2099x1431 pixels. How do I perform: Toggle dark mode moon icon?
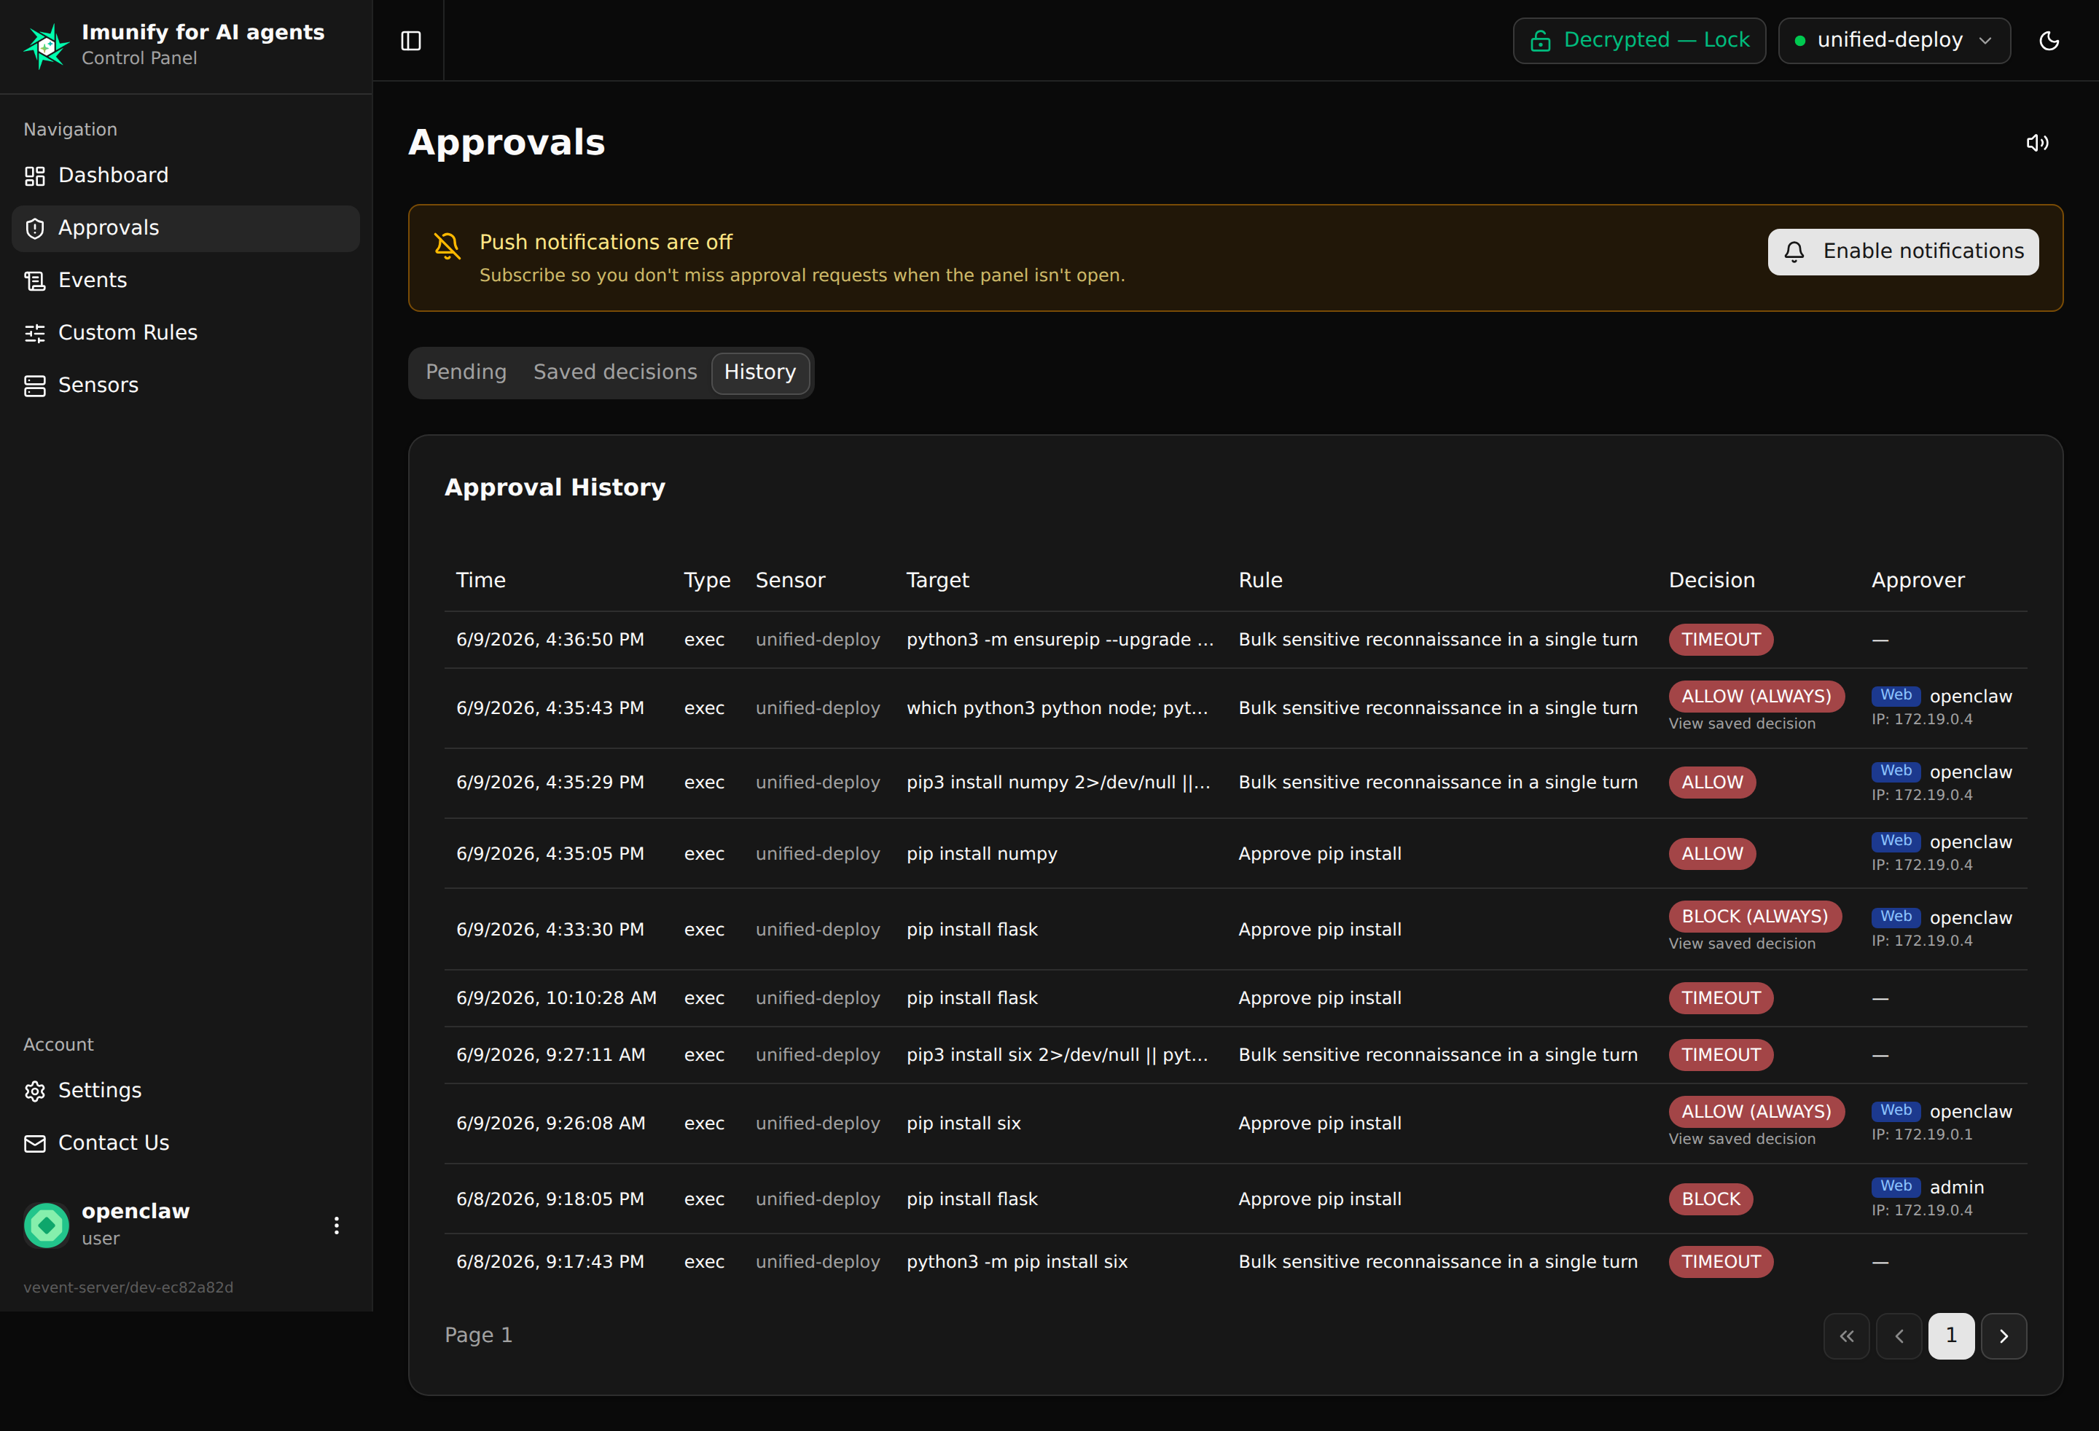(x=2049, y=41)
